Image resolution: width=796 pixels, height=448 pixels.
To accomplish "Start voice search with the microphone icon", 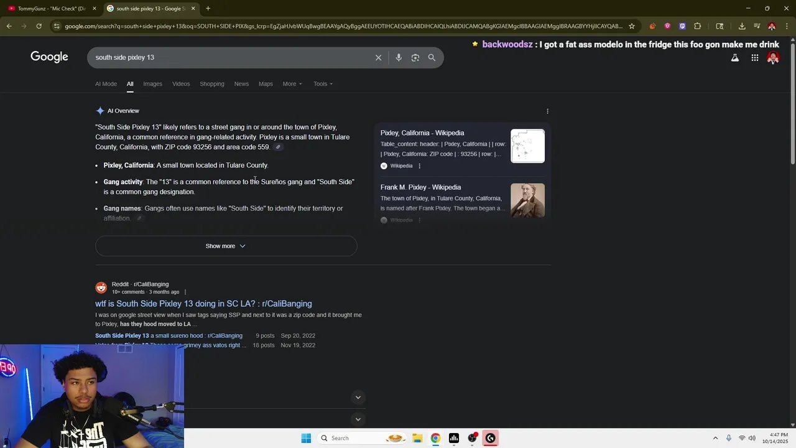I will pyautogui.click(x=399, y=57).
